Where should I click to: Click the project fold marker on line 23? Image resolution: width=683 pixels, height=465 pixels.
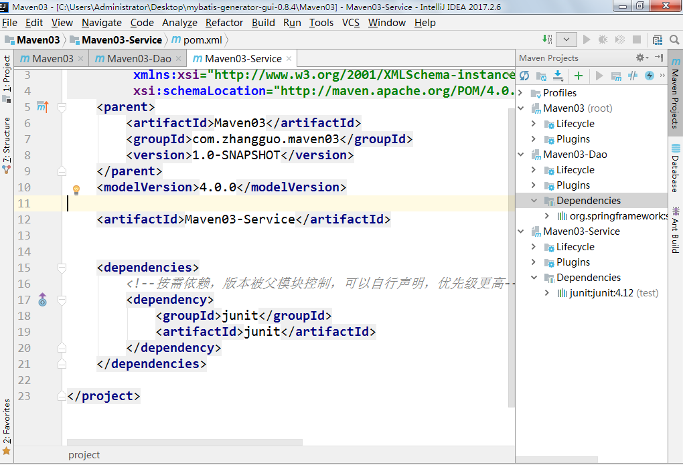coord(62,396)
